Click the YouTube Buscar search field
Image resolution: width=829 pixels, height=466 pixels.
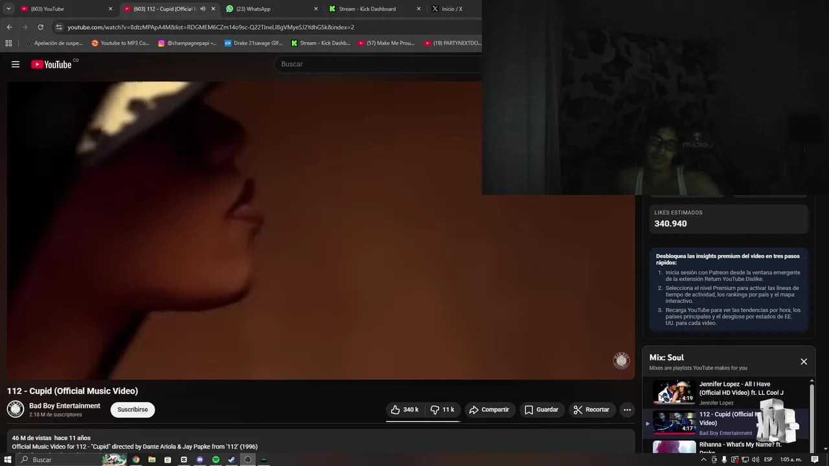click(379, 64)
